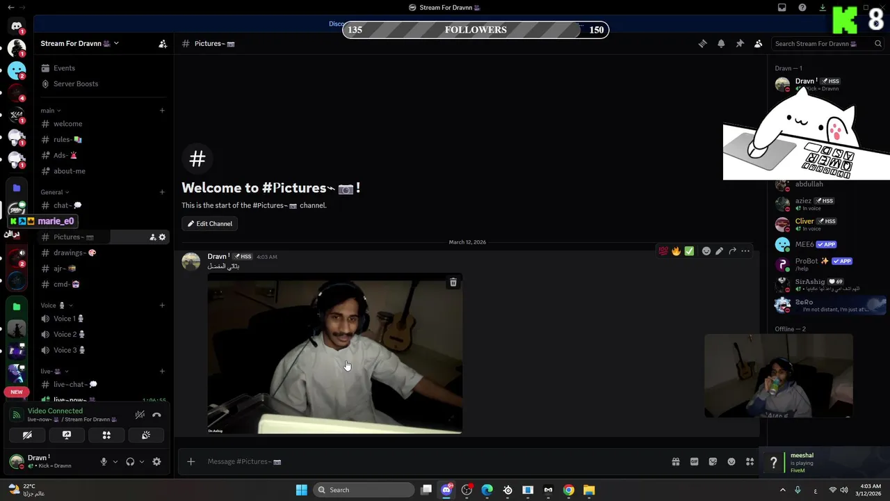The image size is (890, 501).
Task: Add the green checkmark reaction
Action: pyautogui.click(x=689, y=250)
